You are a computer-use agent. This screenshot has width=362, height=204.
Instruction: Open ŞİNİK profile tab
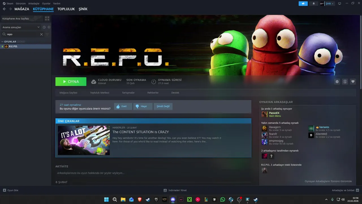click(83, 9)
